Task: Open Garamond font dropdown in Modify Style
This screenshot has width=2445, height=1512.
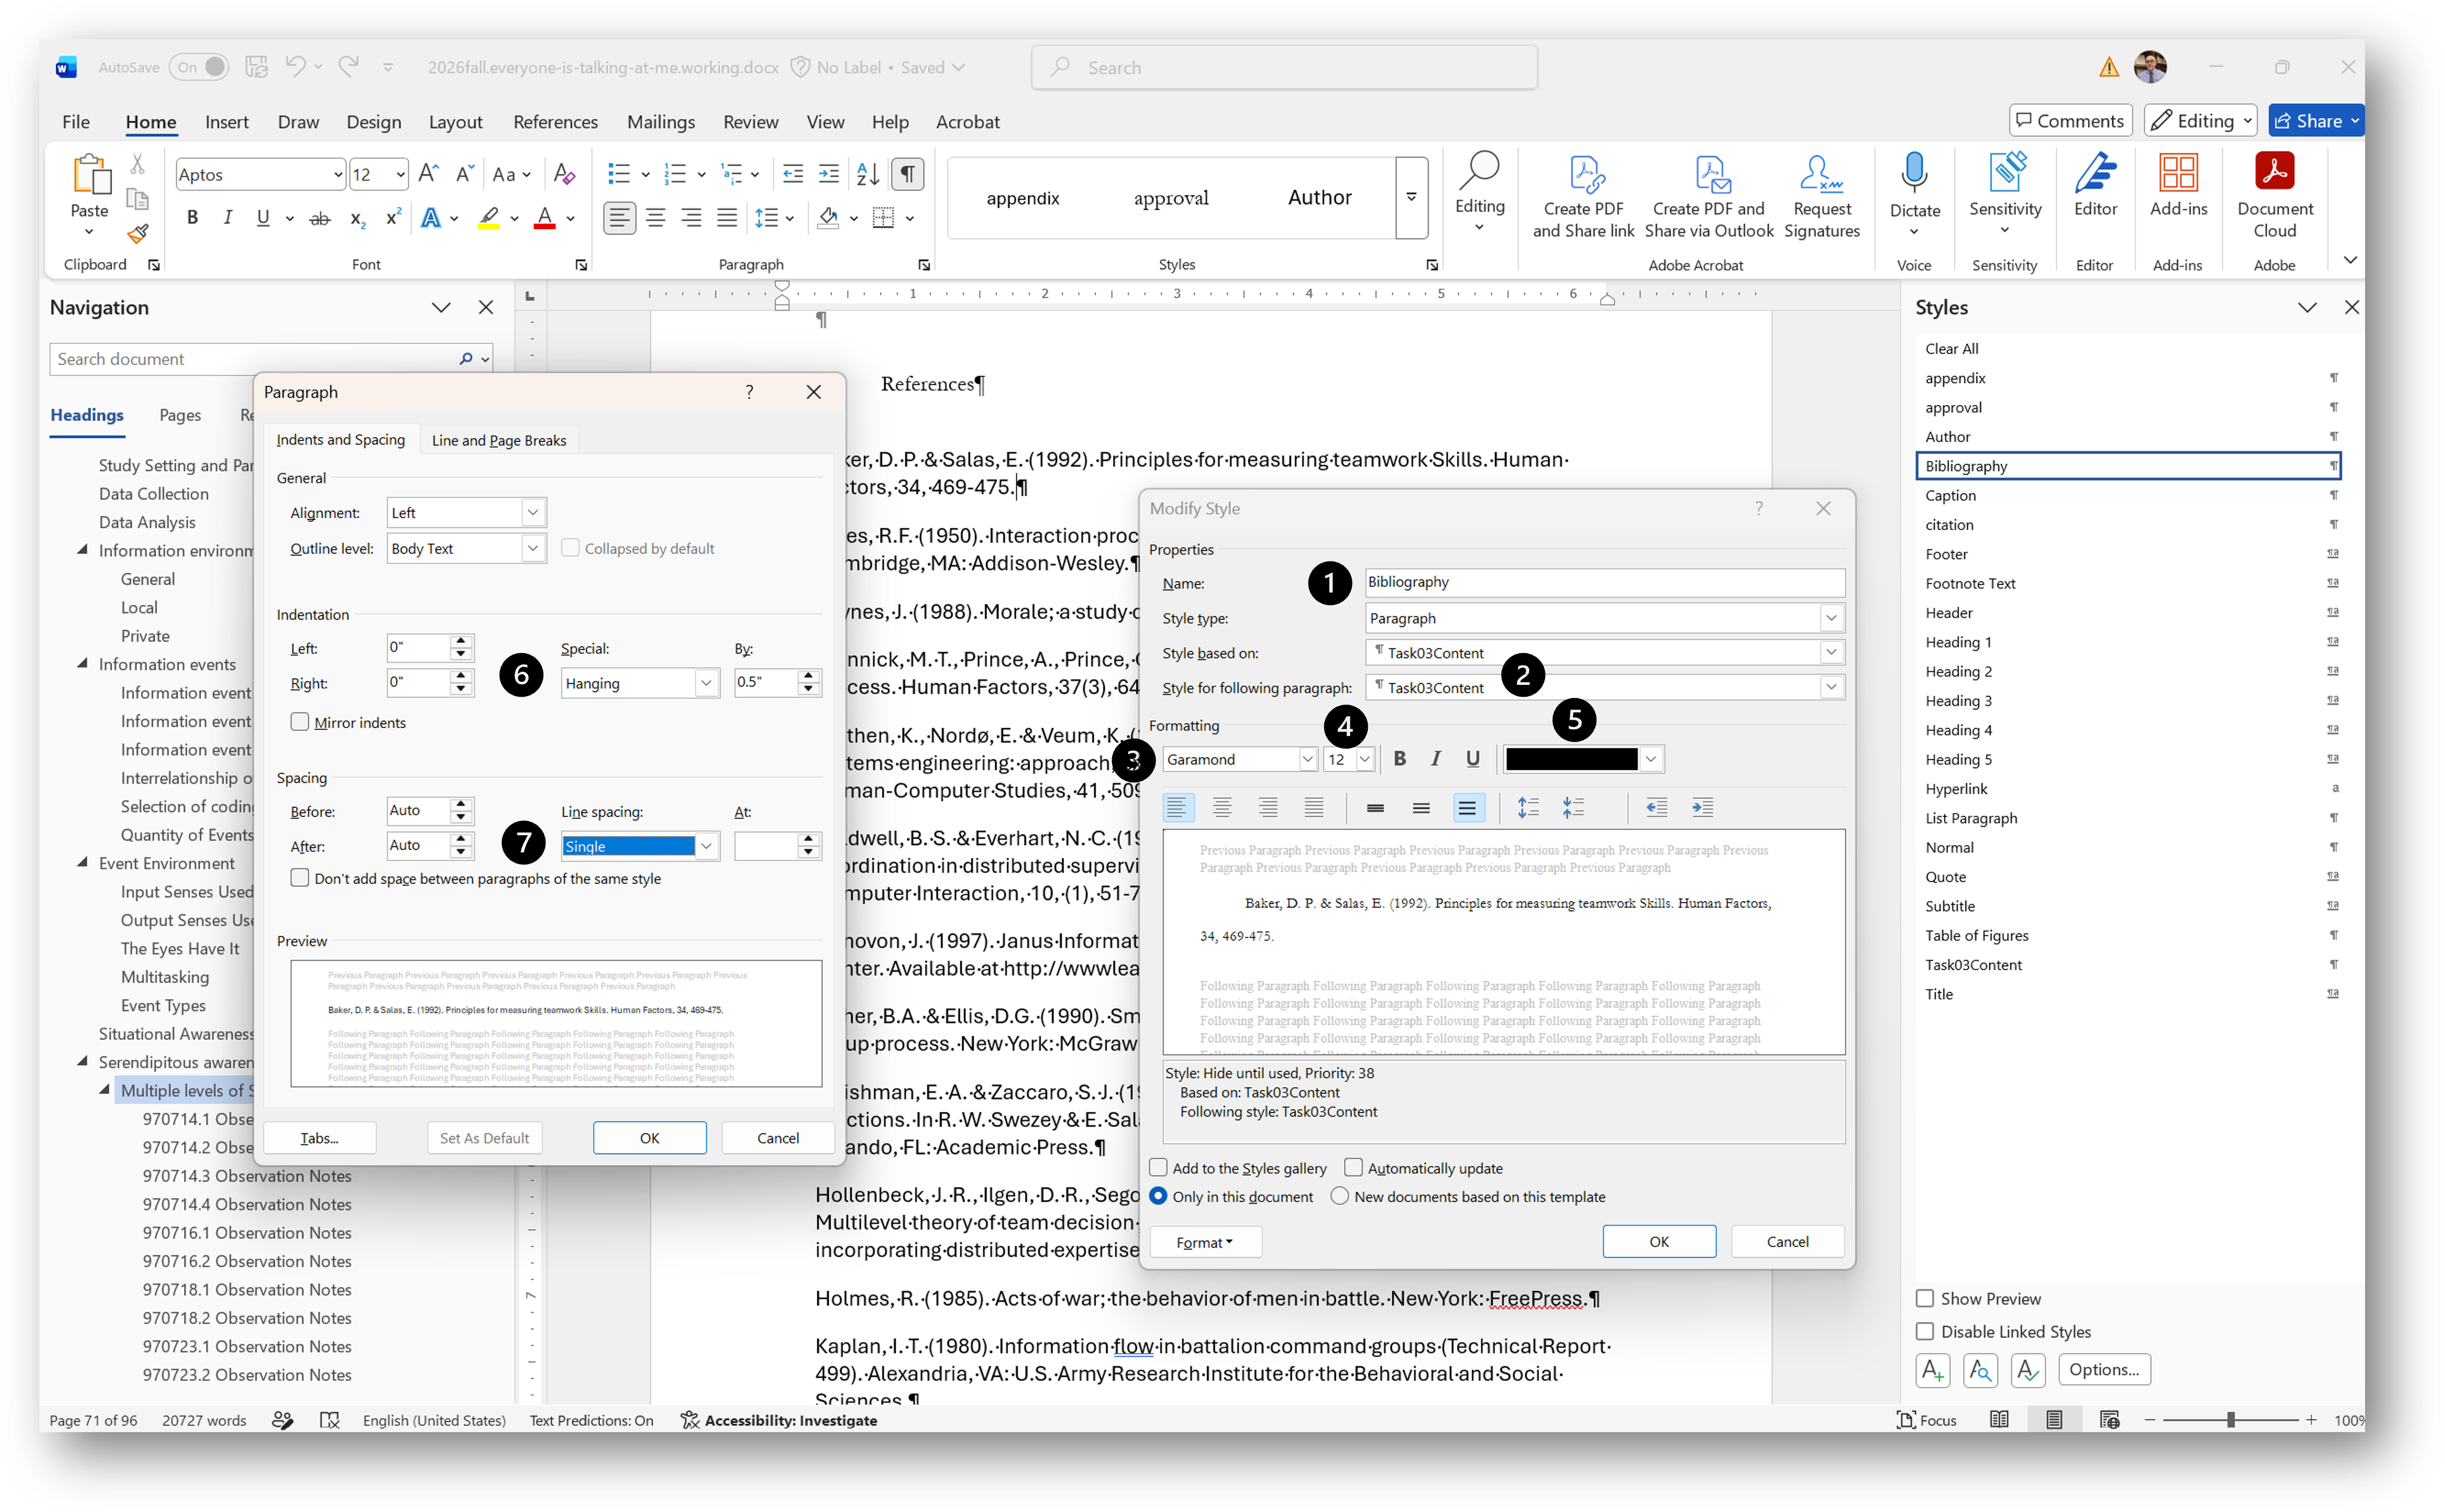Action: pyautogui.click(x=1306, y=759)
